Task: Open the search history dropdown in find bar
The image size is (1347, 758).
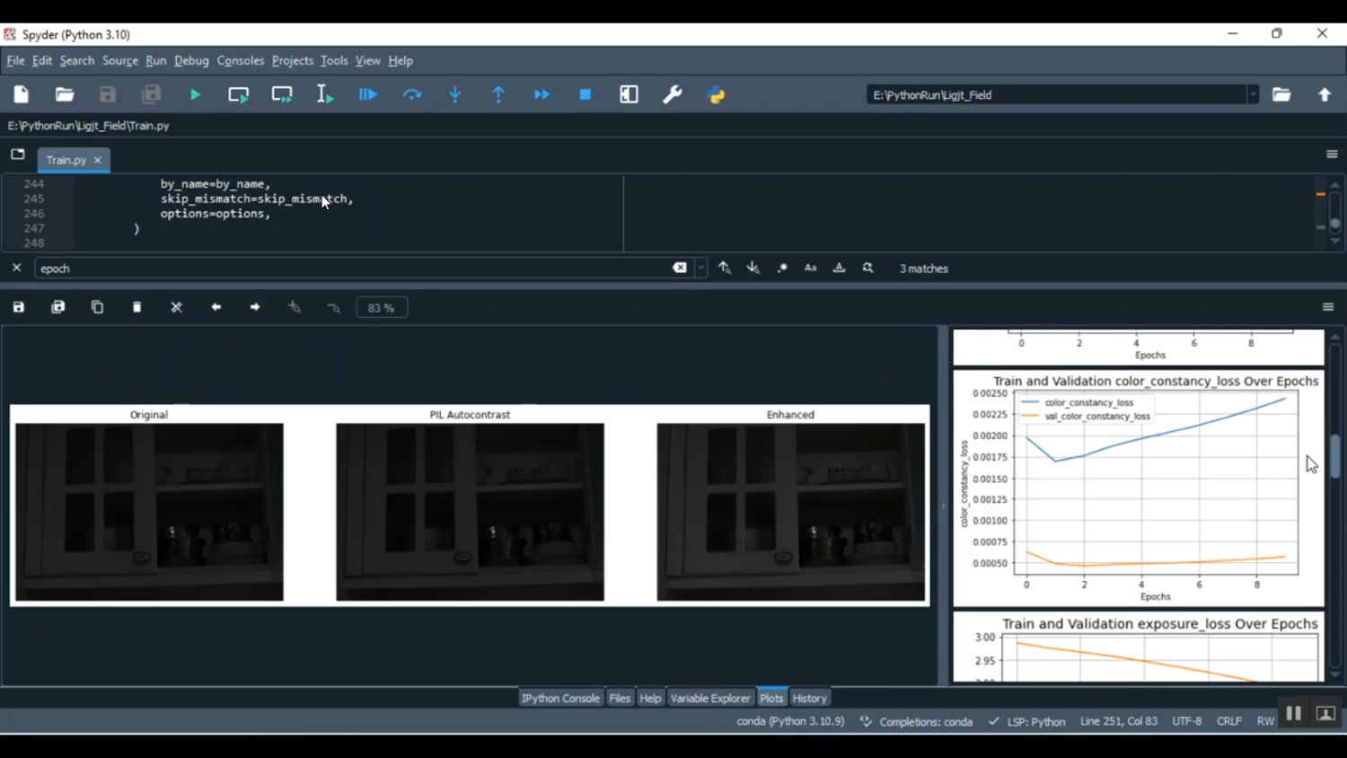Action: coord(701,269)
